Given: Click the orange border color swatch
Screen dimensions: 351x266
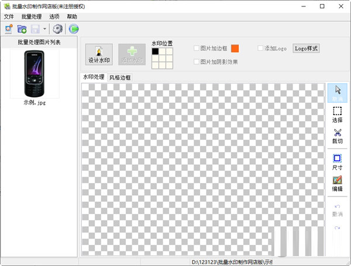Looking at the screenshot, I should click(x=235, y=49).
